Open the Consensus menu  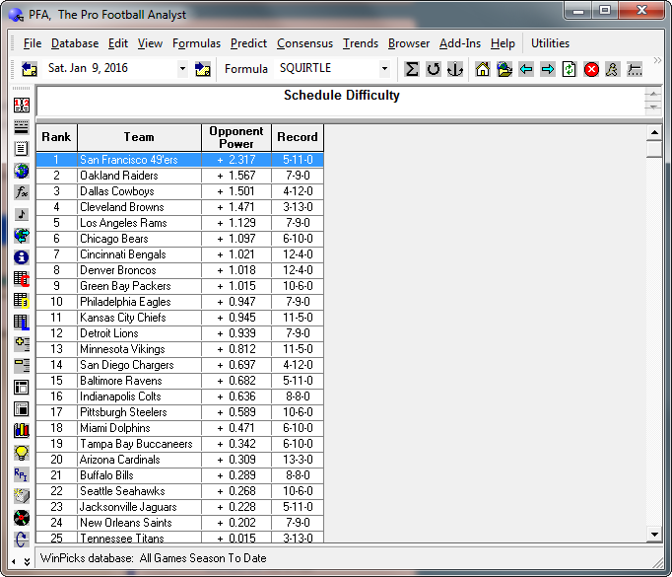click(x=304, y=43)
